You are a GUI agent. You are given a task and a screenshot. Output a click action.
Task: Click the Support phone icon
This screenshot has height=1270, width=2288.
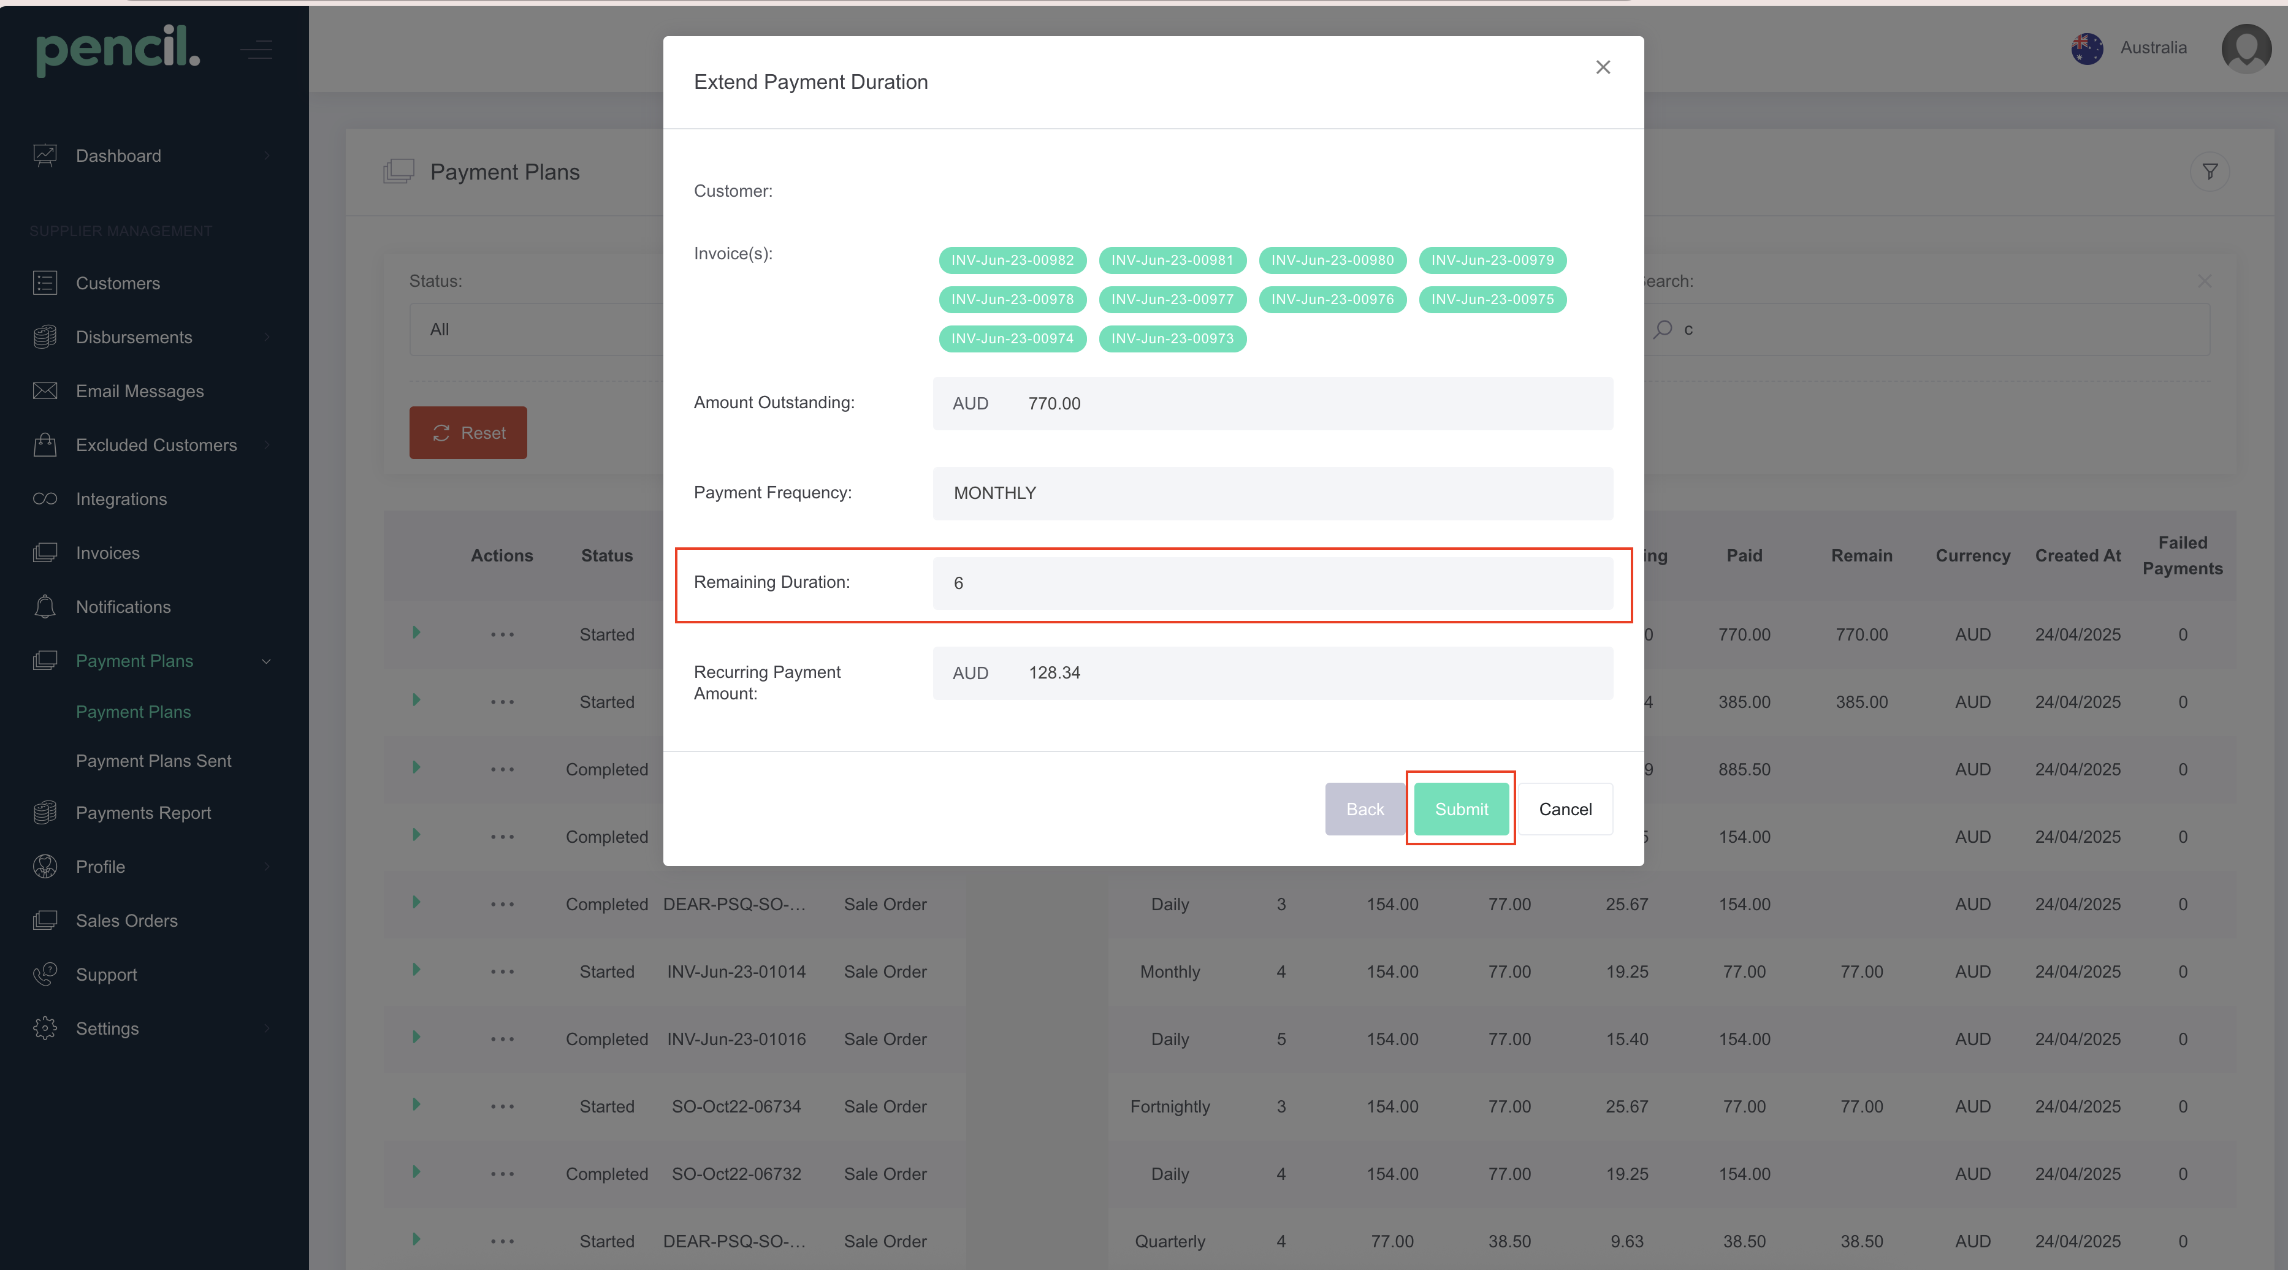(x=44, y=974)
